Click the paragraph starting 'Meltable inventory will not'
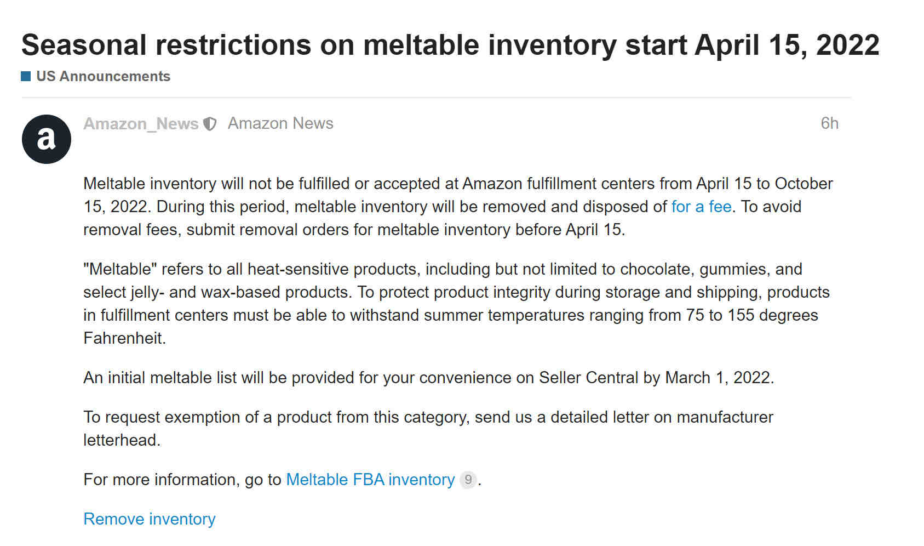The image size is (924, 546). [x=458, y=207]
